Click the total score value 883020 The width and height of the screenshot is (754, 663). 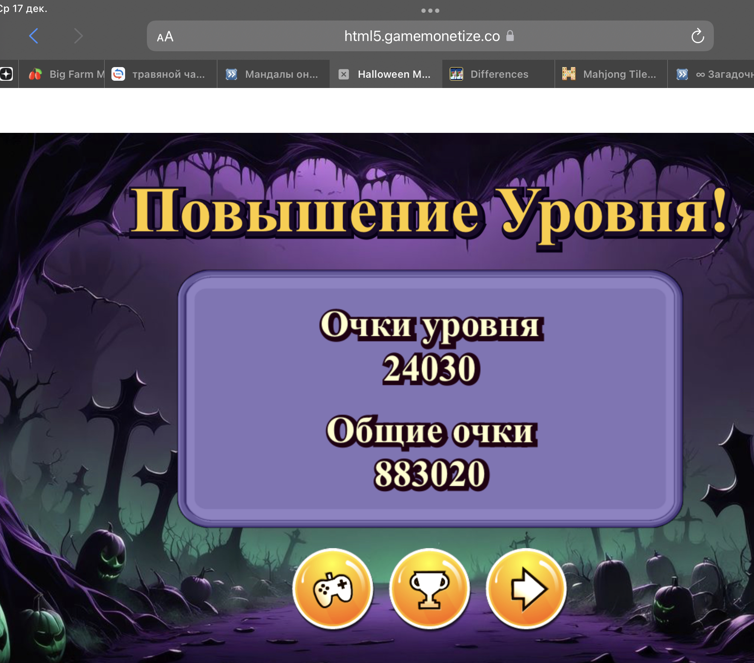tap(431, 474)
